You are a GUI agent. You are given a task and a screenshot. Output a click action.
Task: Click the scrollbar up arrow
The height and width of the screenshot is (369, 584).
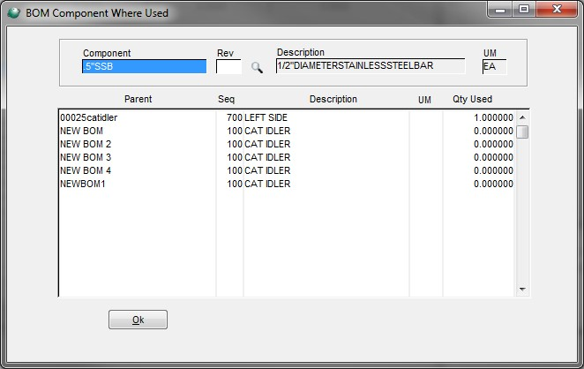522,117
